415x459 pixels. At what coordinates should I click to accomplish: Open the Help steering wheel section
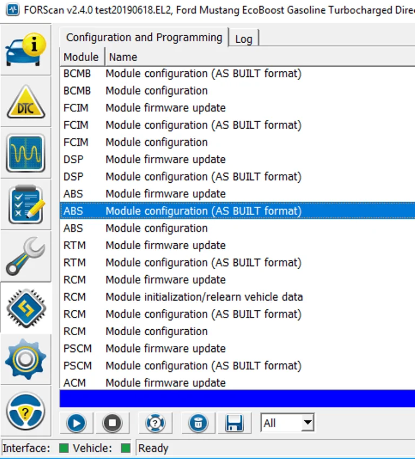(26, 411)
